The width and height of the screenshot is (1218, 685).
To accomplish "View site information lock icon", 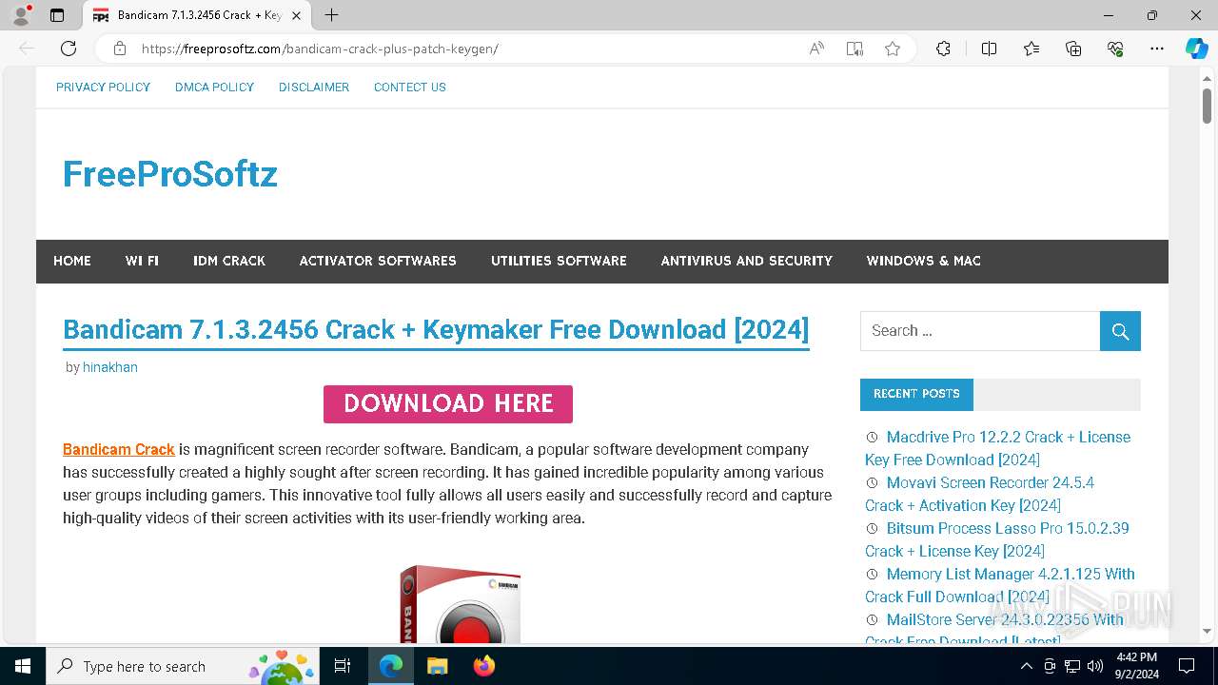I will (x=120, y=49).
